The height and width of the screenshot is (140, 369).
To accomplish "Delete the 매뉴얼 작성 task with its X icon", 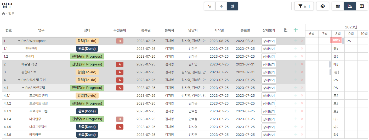I will click(302, 64).
